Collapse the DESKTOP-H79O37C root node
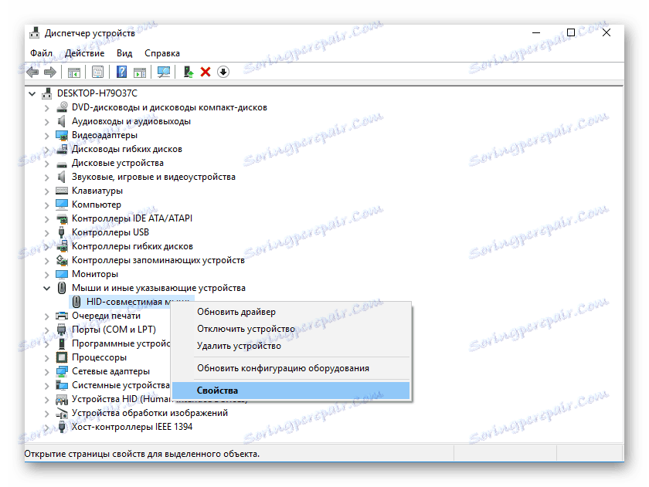649x487 pixels. coord(32,94)
